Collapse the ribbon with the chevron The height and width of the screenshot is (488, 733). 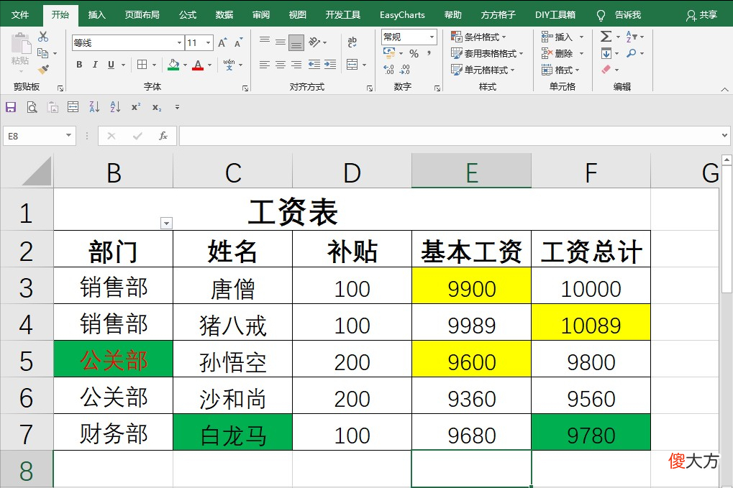[724, 89]
